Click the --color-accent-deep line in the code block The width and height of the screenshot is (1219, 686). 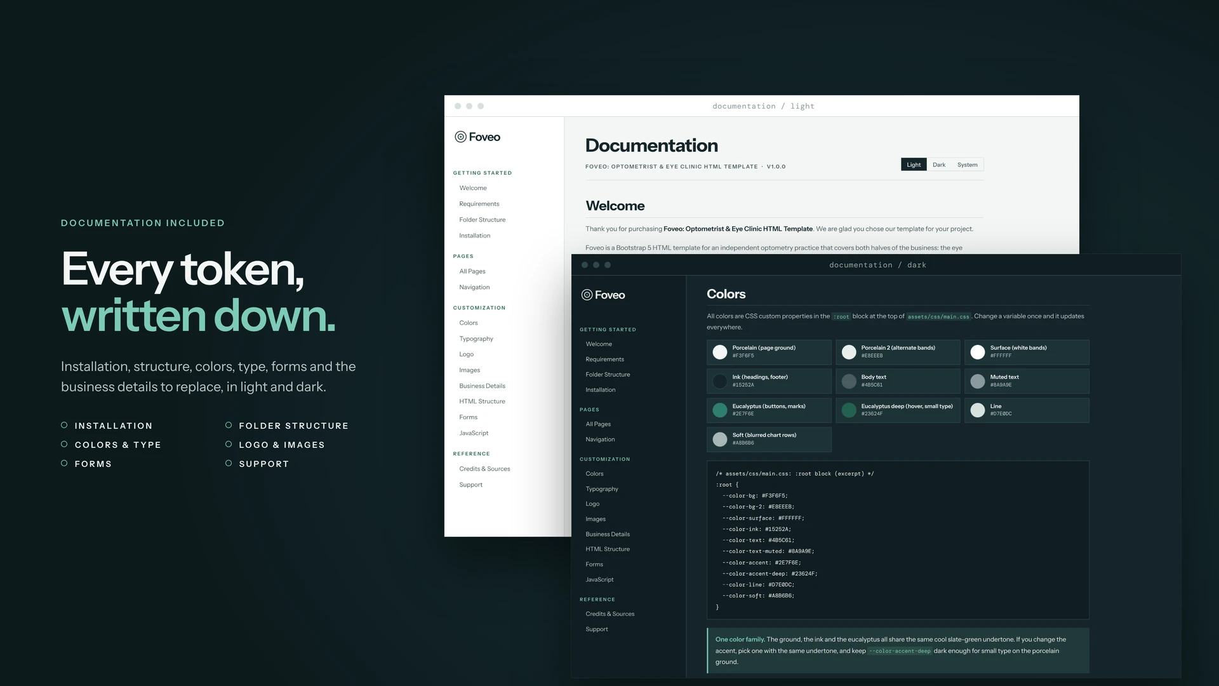[769, 574]
